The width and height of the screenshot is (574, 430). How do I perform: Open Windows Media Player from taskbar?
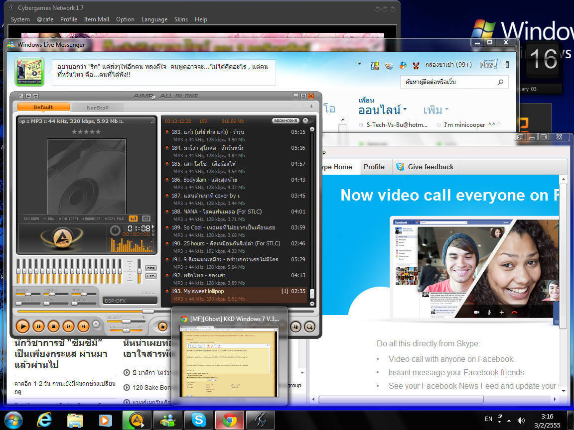tap(106, 420)
